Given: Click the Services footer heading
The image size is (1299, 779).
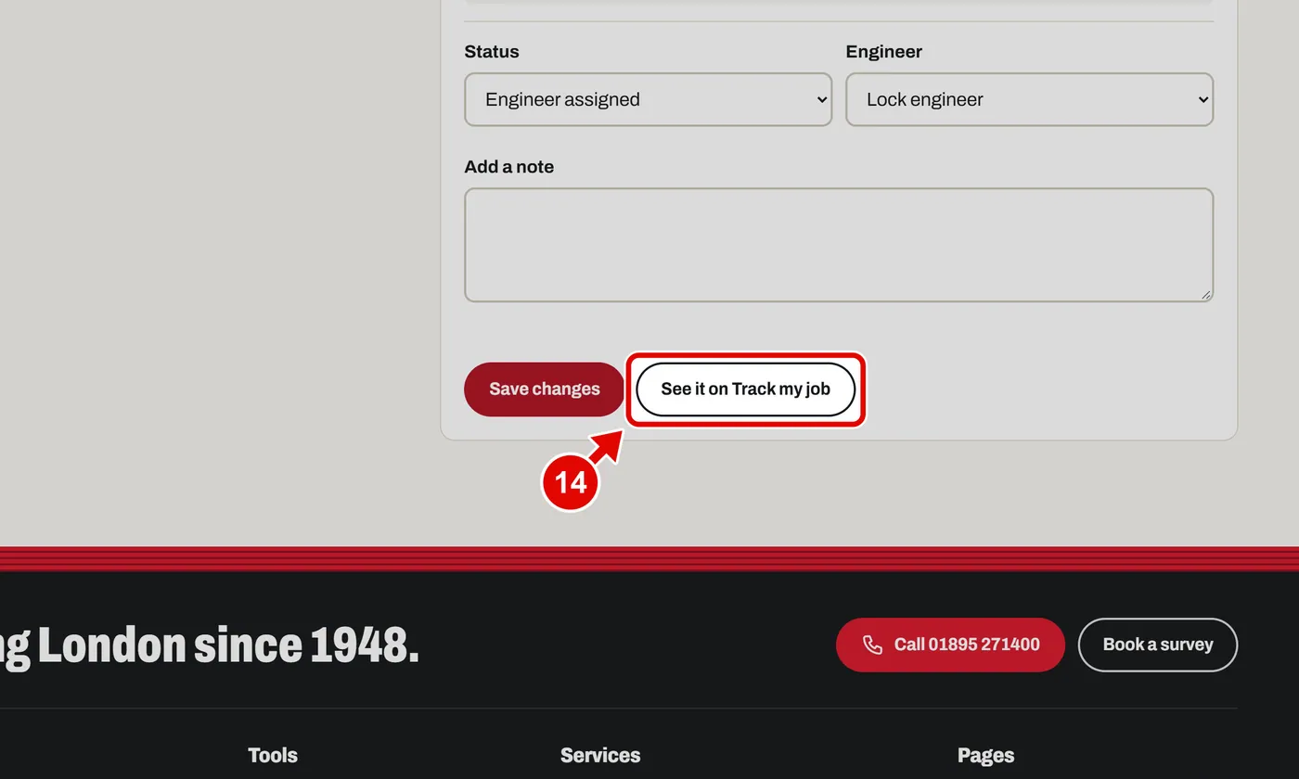Looking at the screenshot, I should coord(600,755).
